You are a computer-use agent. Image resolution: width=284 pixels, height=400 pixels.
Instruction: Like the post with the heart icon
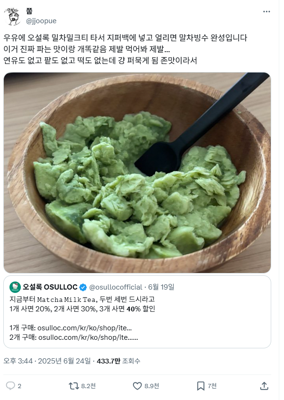coord(137,386)
